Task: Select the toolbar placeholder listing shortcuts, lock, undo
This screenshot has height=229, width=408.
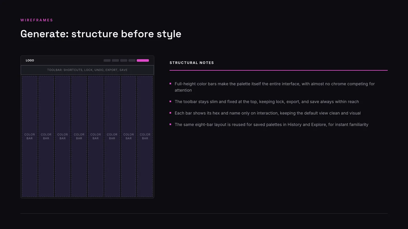Action: click(x=87, y=70)
